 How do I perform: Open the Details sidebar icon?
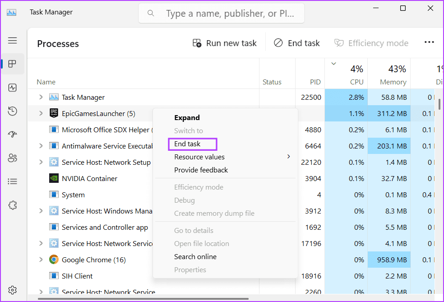tap(13, 181)
